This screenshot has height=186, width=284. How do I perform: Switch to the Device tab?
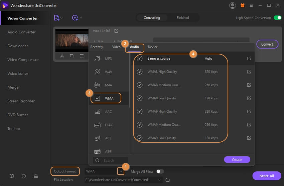[x=153, y=47]
